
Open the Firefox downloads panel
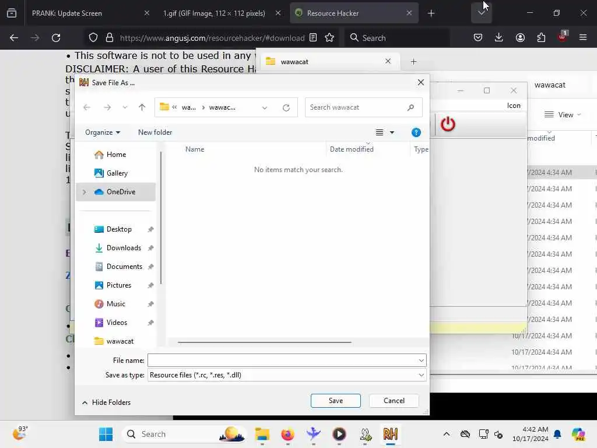(x=499, y=38)
